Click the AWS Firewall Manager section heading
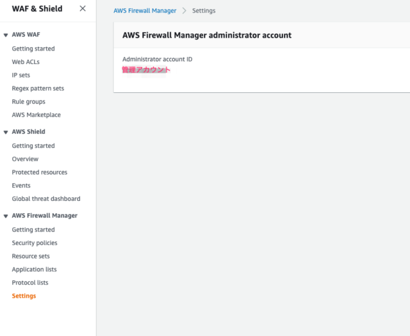Screen dimensions: 410x336 click(x=44, y=216)
